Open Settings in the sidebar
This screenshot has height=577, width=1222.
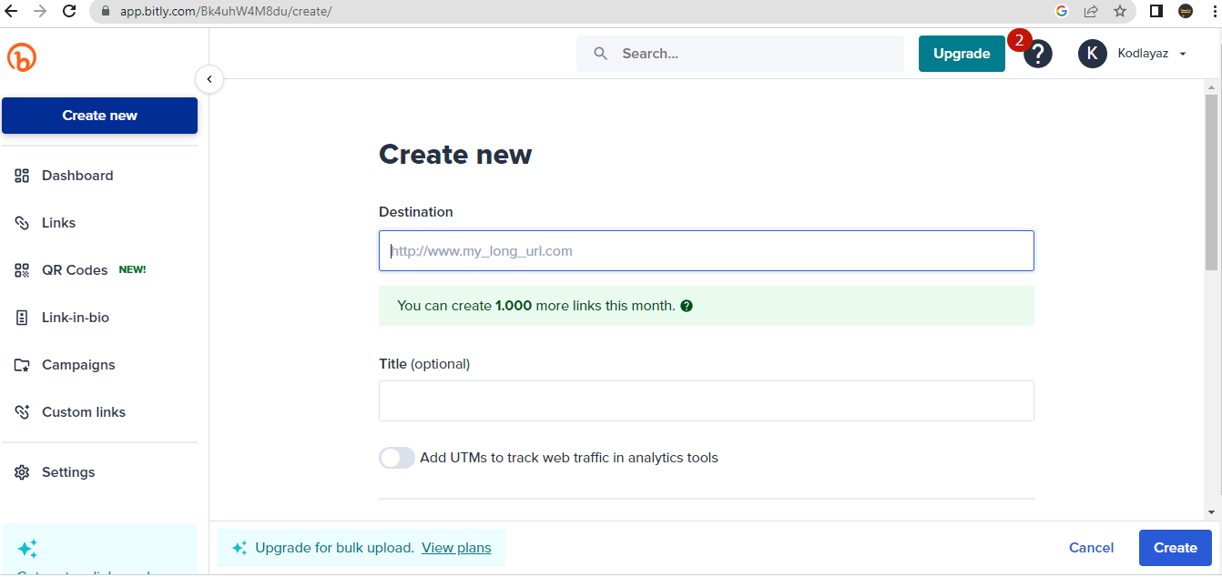[68, 472]
